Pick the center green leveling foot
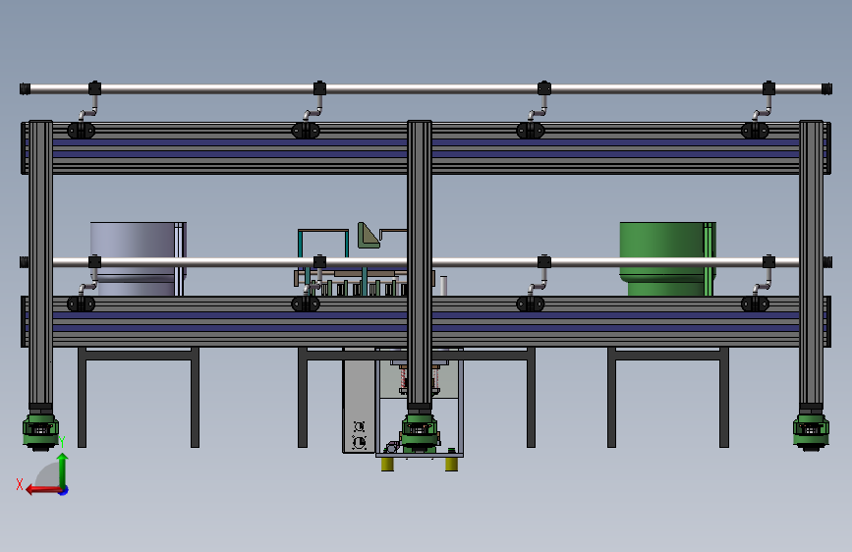Screen dimensions: 852x552 (x=419, y=433)
